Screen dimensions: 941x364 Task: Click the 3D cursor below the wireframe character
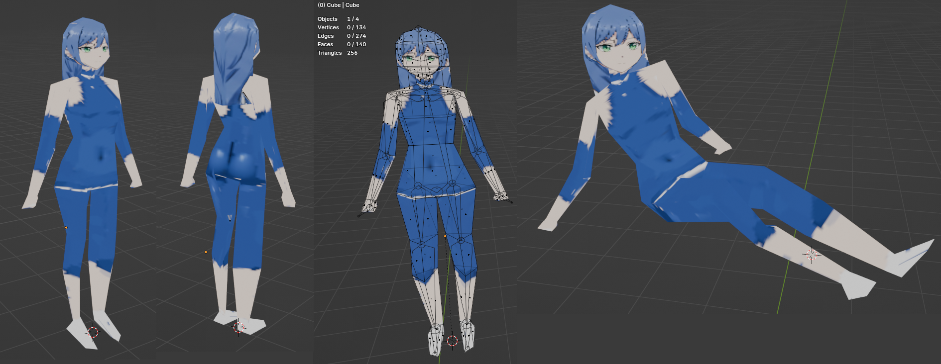[x=452, y=341]
